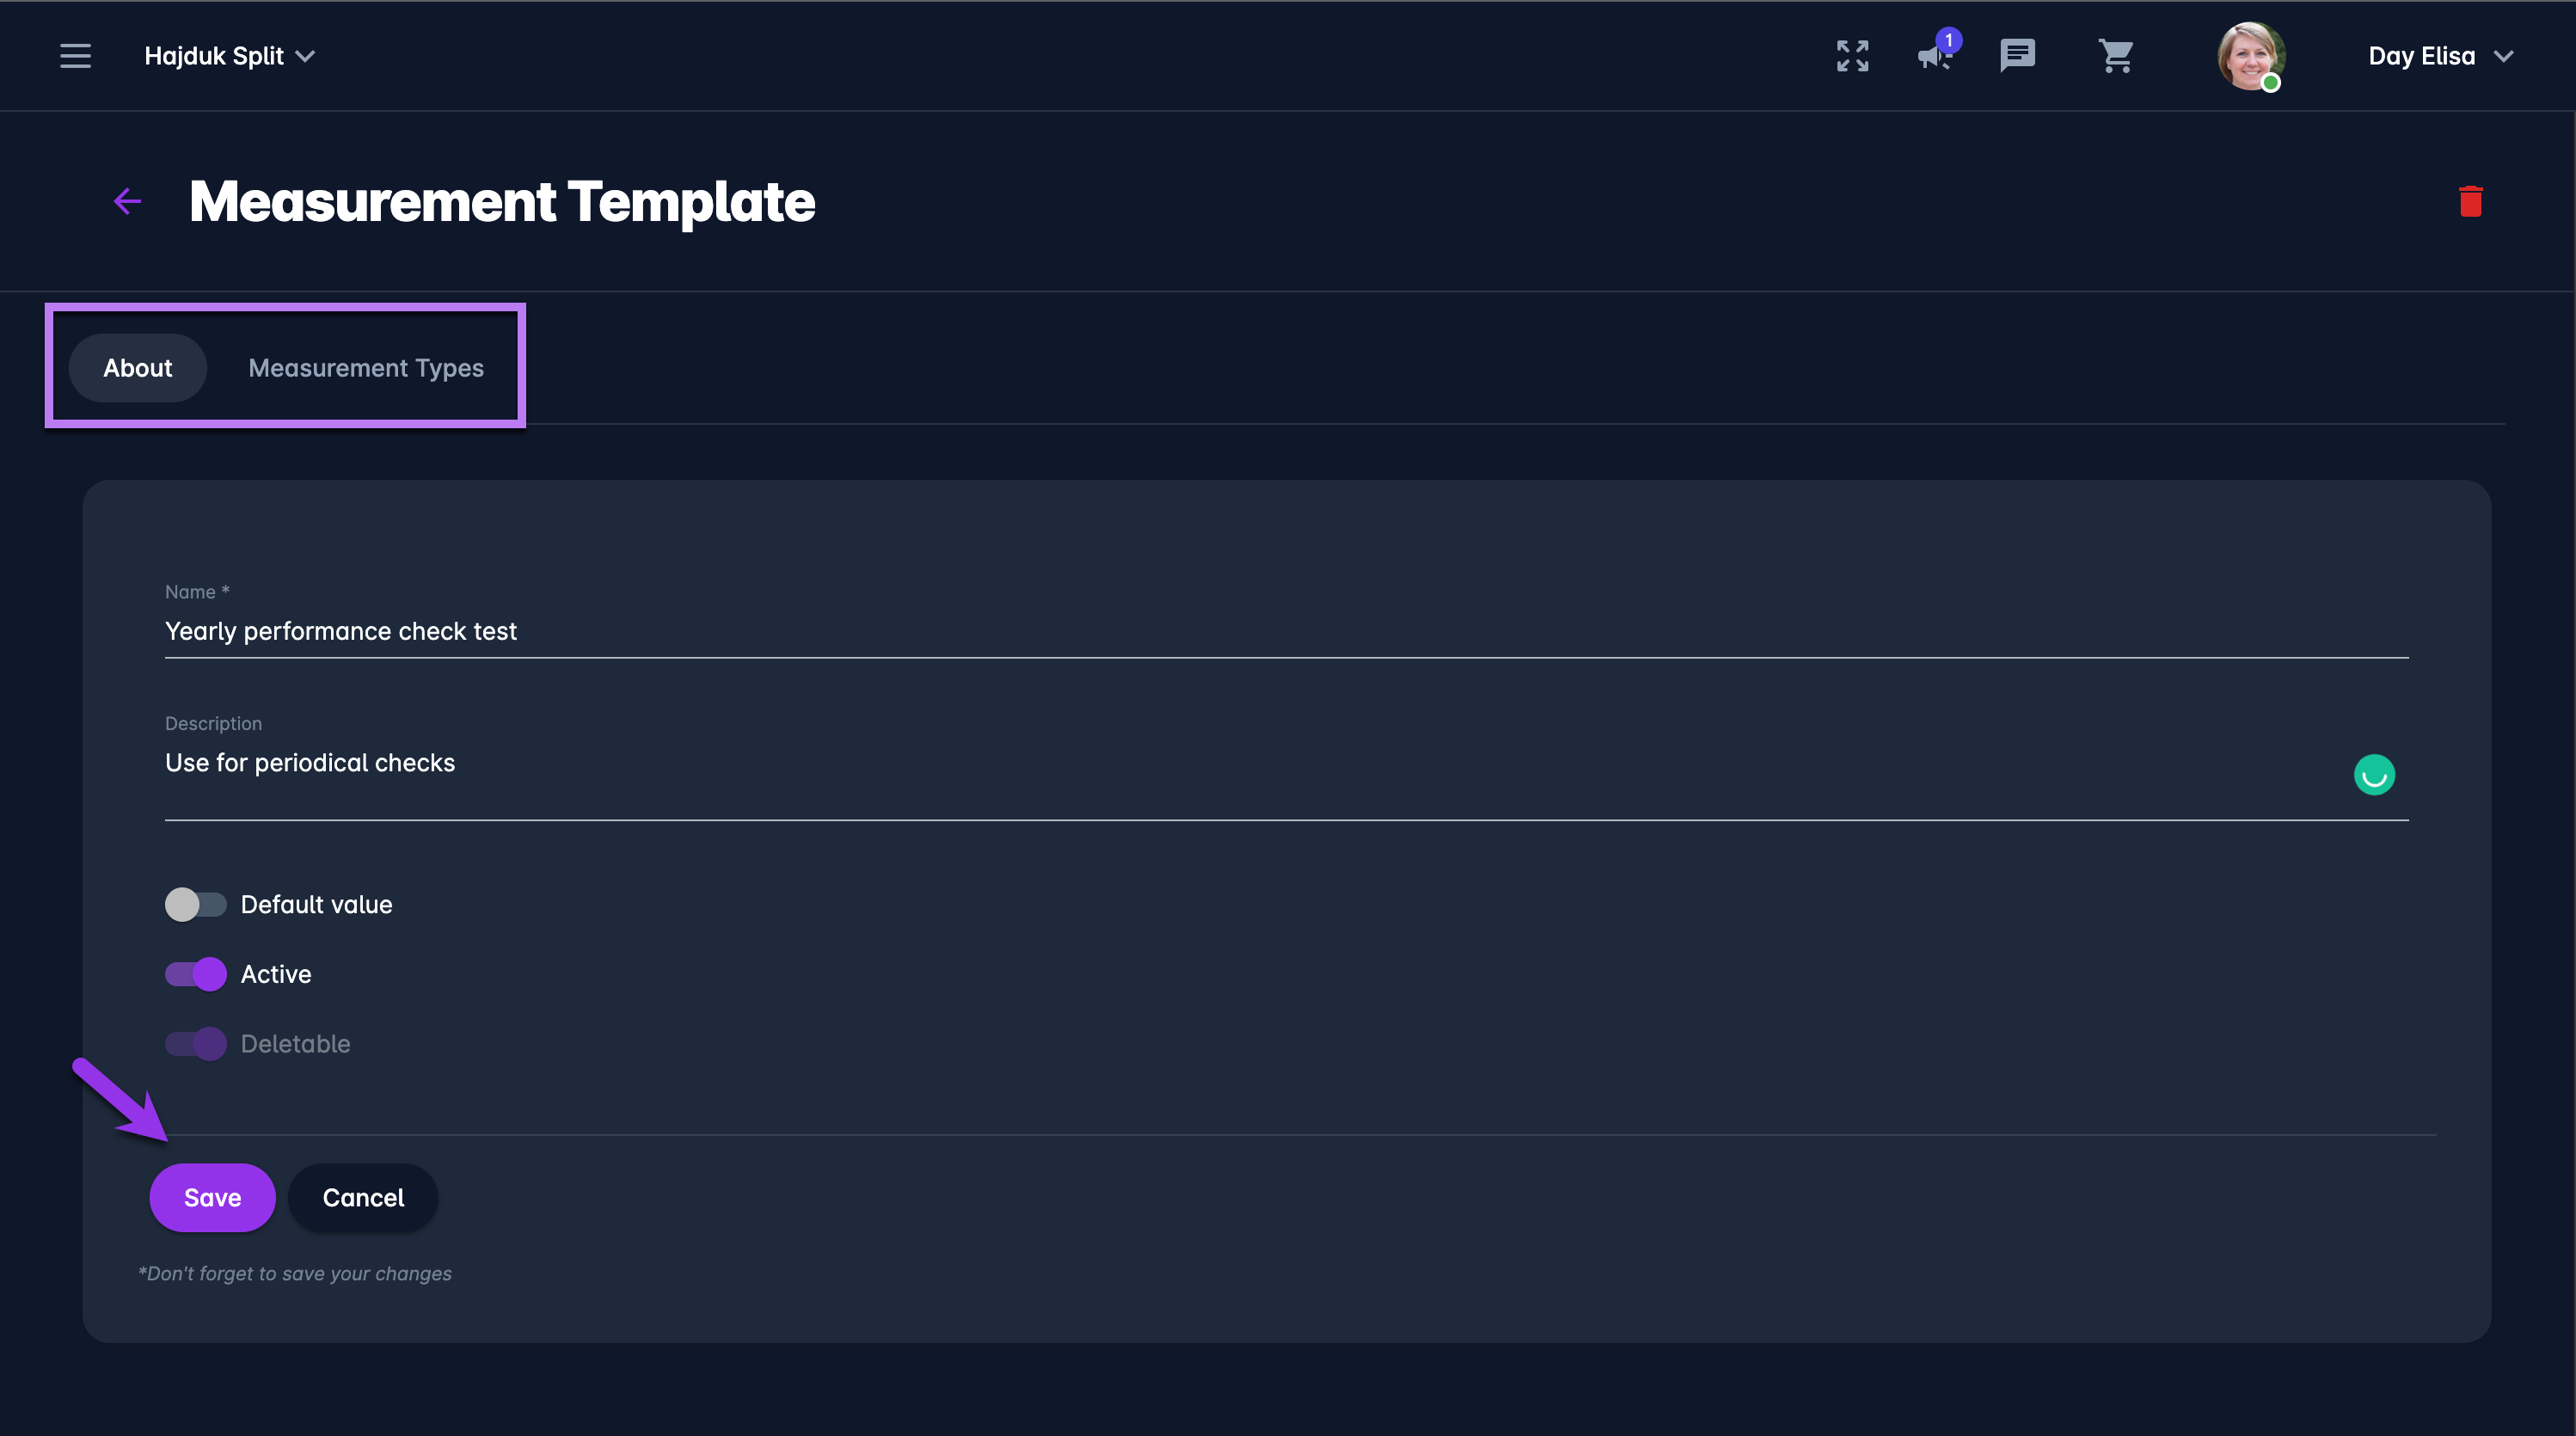
Task: Open the shopping cart
Action: pos(2116,56)
